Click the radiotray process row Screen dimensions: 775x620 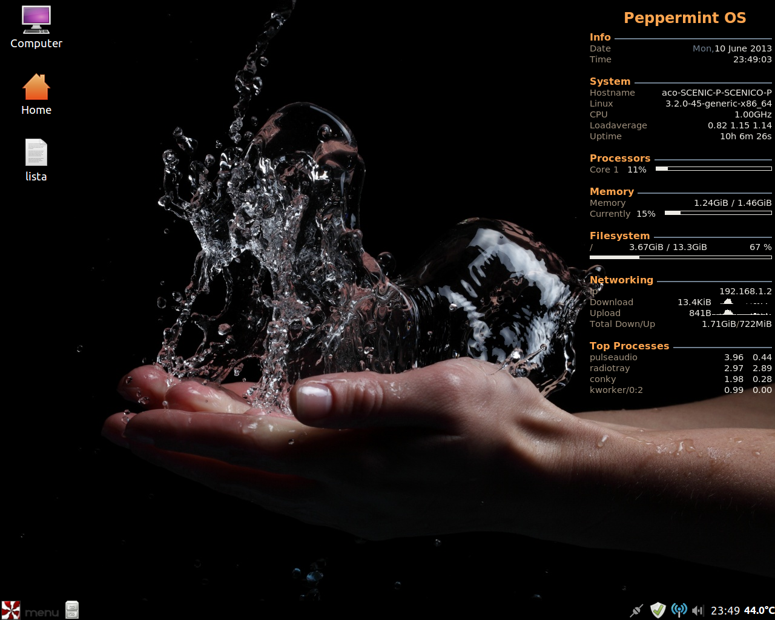(681, 368)
